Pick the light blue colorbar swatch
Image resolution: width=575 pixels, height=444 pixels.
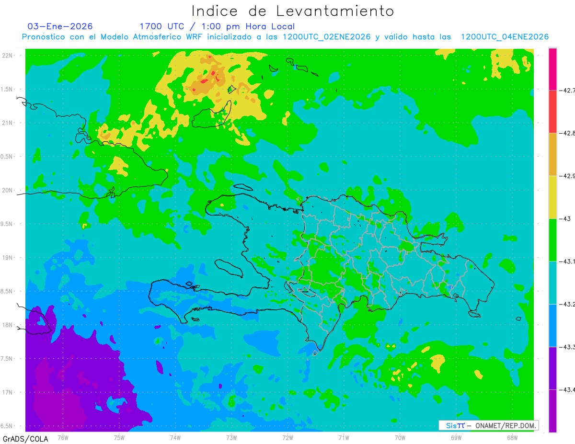point(552,325)
